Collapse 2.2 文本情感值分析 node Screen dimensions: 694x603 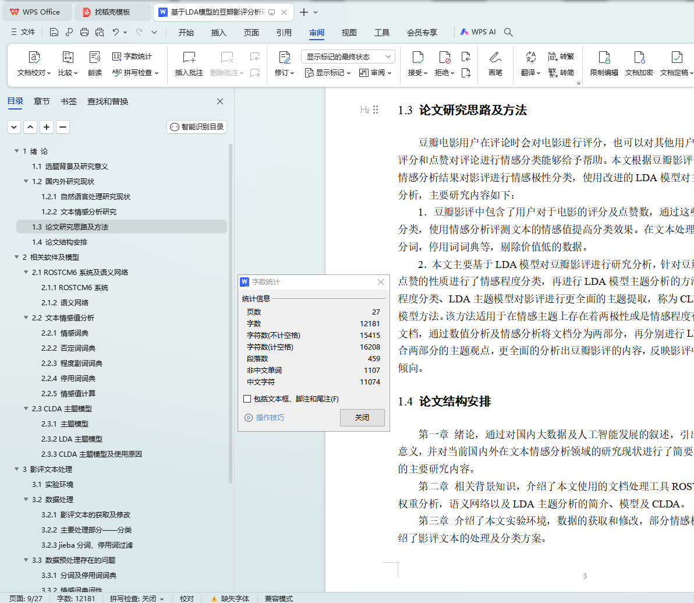[x=26, y=318]
